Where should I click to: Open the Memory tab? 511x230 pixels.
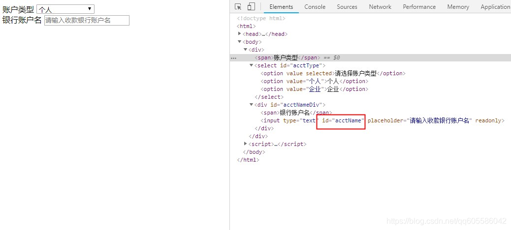coord(458,7)
